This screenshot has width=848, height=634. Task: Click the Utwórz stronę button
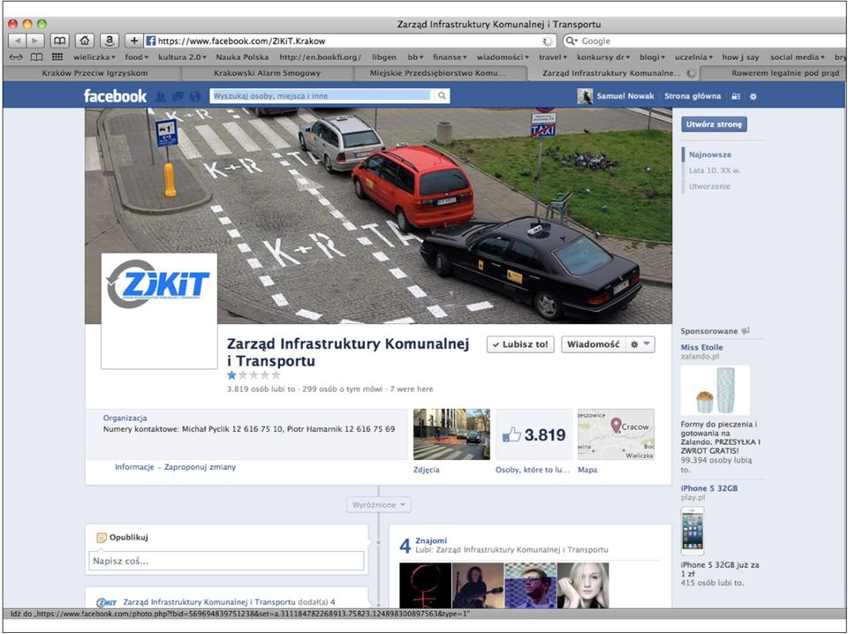click(x=714, y=125)
